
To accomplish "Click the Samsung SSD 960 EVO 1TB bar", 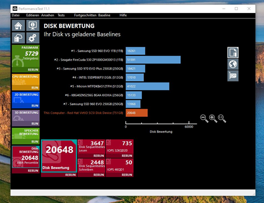I will point(135,51).
